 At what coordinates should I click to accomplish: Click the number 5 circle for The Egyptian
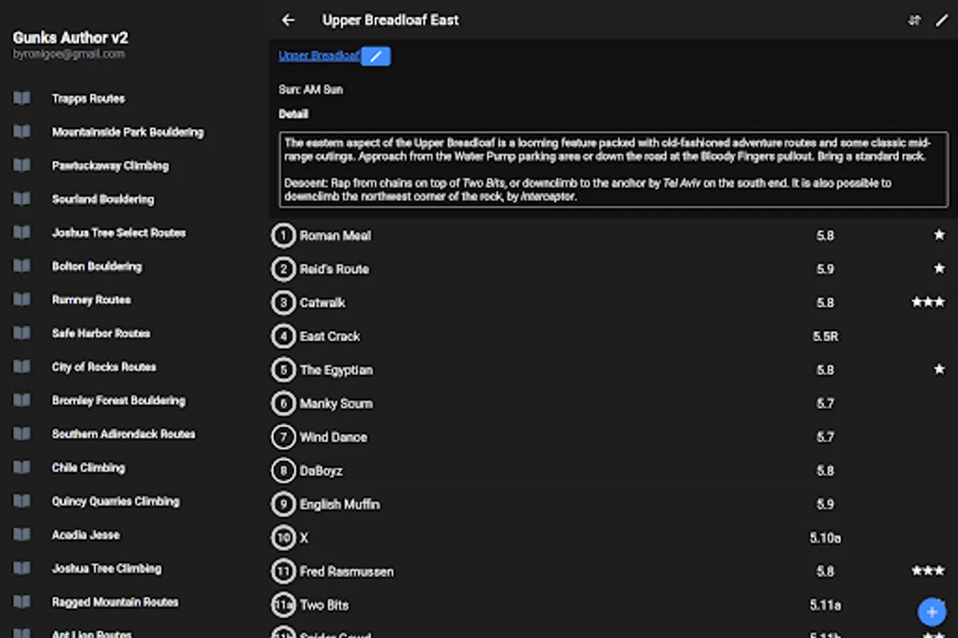[283, 369]
